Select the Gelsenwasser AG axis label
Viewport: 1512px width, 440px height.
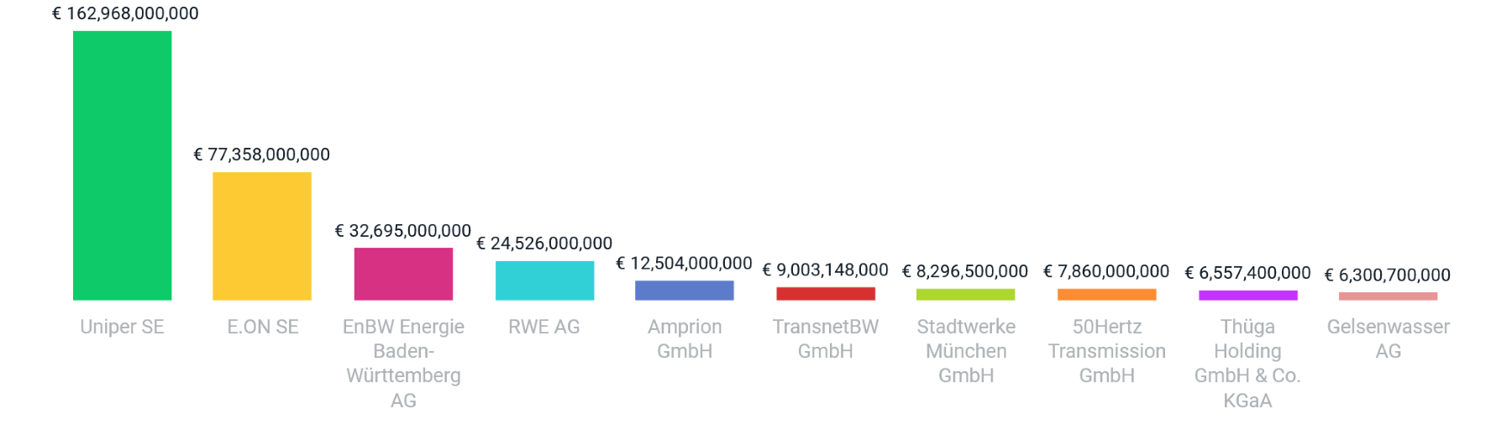tap(1388, 338)
